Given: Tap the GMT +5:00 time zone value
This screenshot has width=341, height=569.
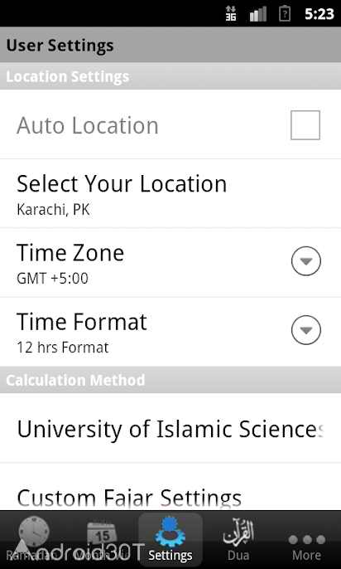Looking at the screenshot, I should 52,279.
